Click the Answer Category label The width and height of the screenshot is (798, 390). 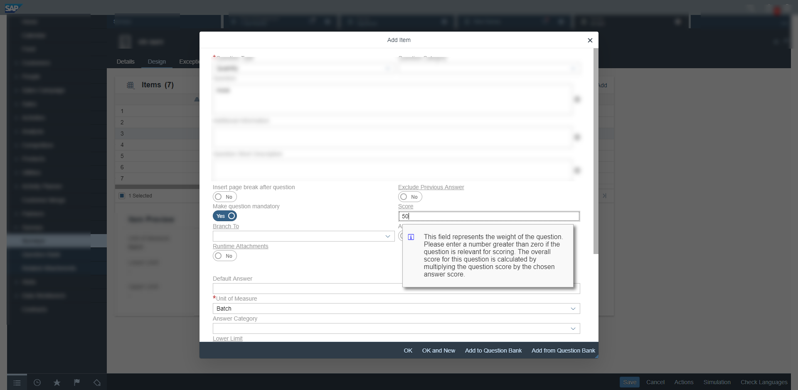[x=235, y=318]
